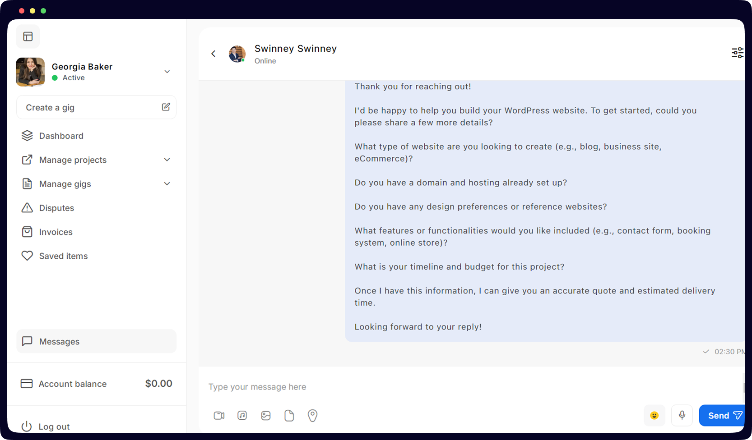Click the Disputes warning triangle icon

coord(27,207)
